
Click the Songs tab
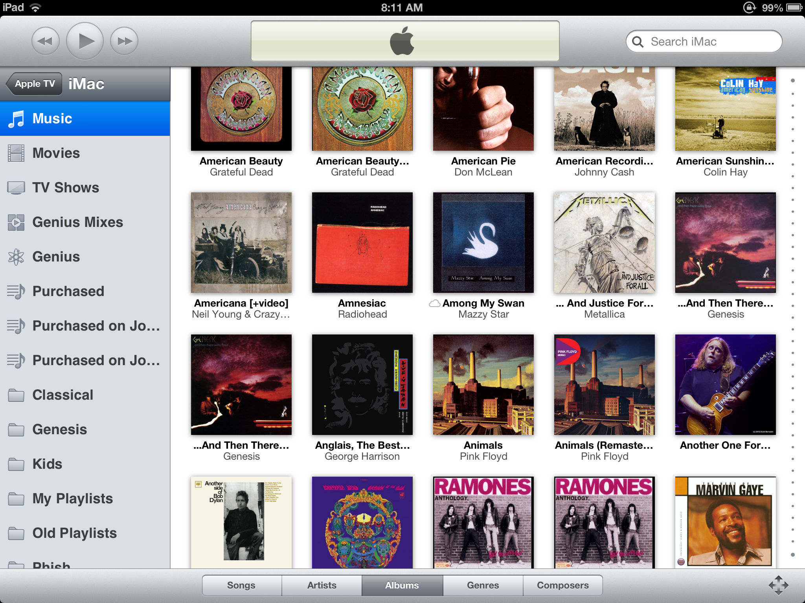(x=242, y=586)
